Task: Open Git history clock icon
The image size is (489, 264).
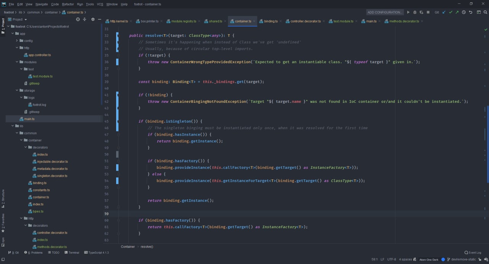Action: [464, 12]
